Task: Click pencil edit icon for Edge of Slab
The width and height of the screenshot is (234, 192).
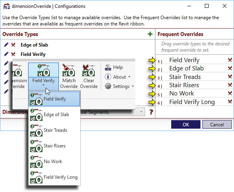Action: pos(6,45)
